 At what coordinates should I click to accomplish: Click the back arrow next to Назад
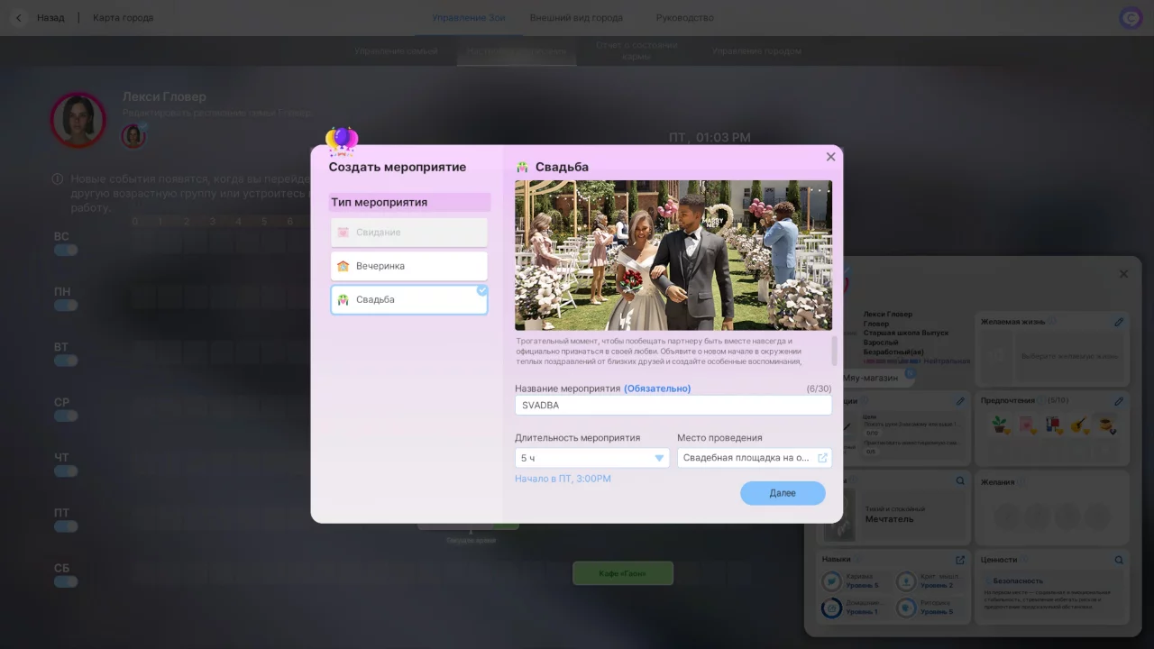pos(19,18)
